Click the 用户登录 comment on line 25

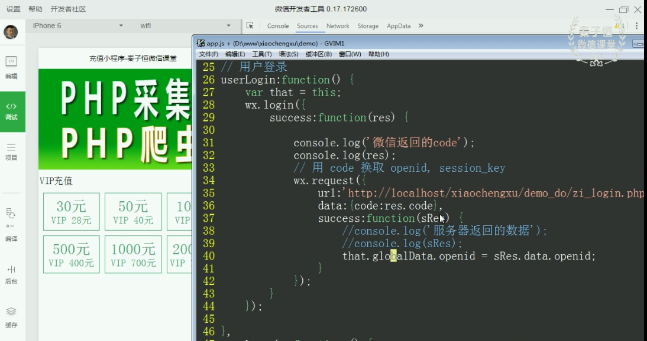(254, 67)
